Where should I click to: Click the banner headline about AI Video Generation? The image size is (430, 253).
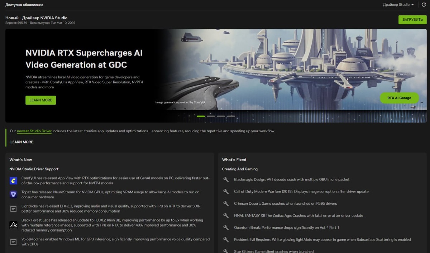[84, 59]
